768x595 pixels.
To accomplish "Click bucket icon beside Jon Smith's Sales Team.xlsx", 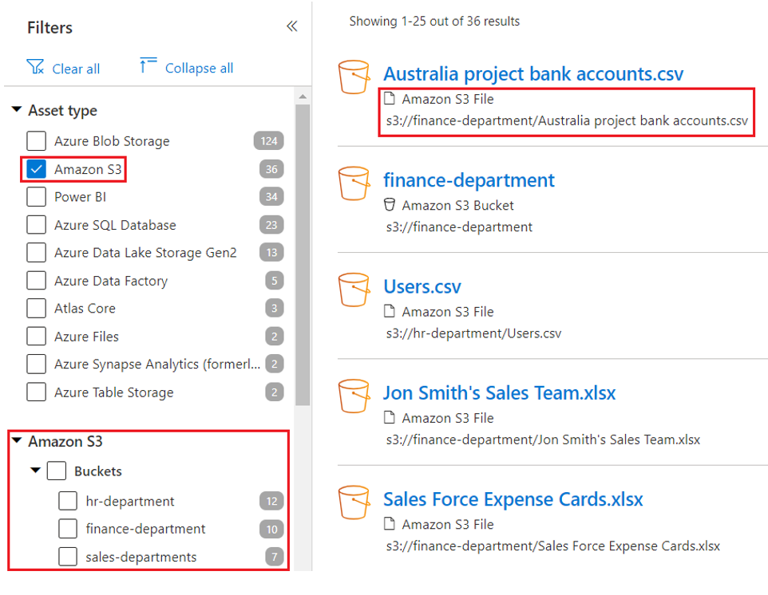I will point(354,396).
